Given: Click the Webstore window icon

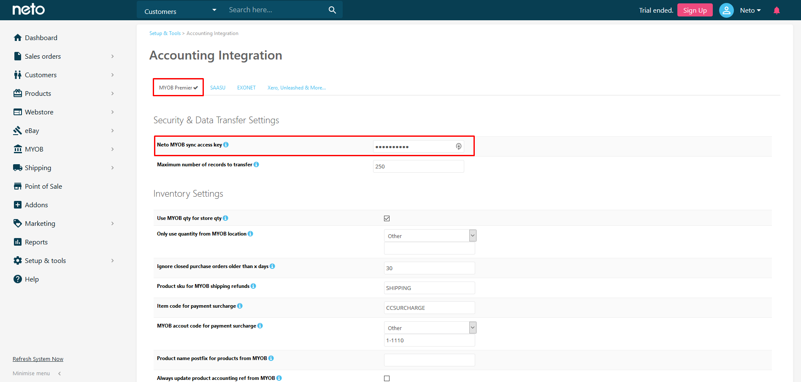Looking at the screenshot, I should pyautogui.click(x=17, y=112).
